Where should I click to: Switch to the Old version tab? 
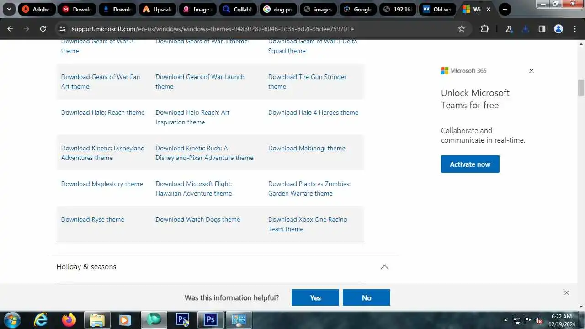438,9
